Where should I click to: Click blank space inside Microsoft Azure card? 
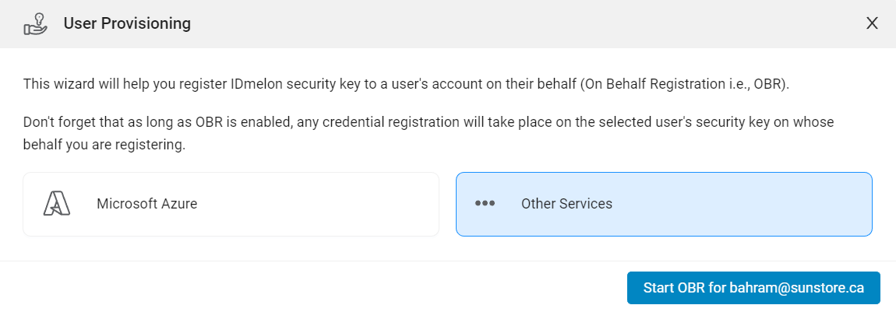[320, 204]
